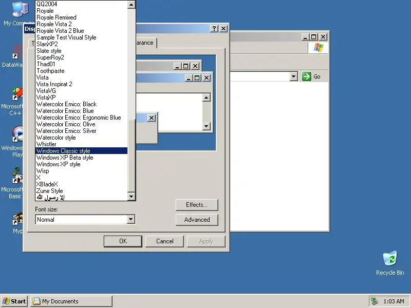Select Watercolor Emico: Silver
Image resolution: width=411 pixels, height=308 pixels.
pyautogui.click(x=81, y=131)
